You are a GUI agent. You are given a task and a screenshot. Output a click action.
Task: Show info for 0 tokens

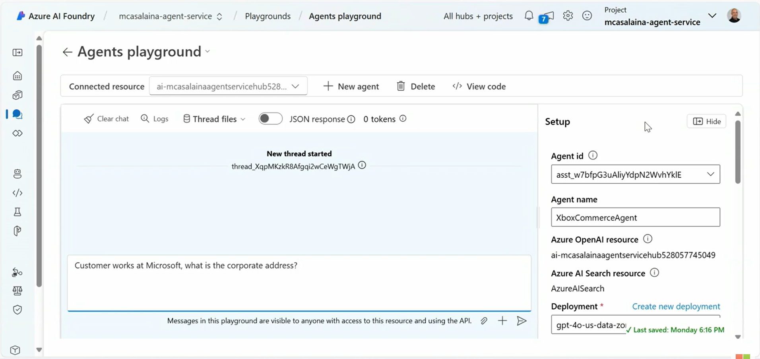pos(403,118)
